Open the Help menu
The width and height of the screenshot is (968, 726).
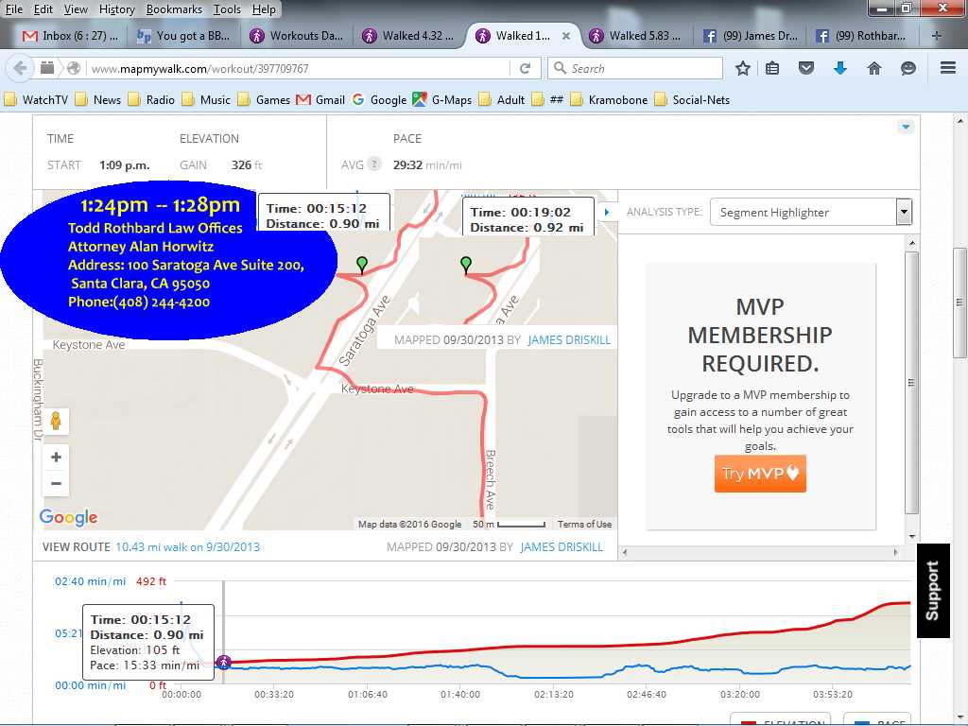coord(264,9)
